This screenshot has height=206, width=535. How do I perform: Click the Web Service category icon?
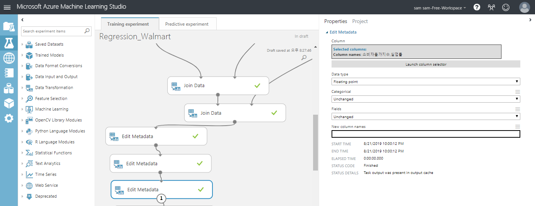pyautogui.click(x=29, y=186)
